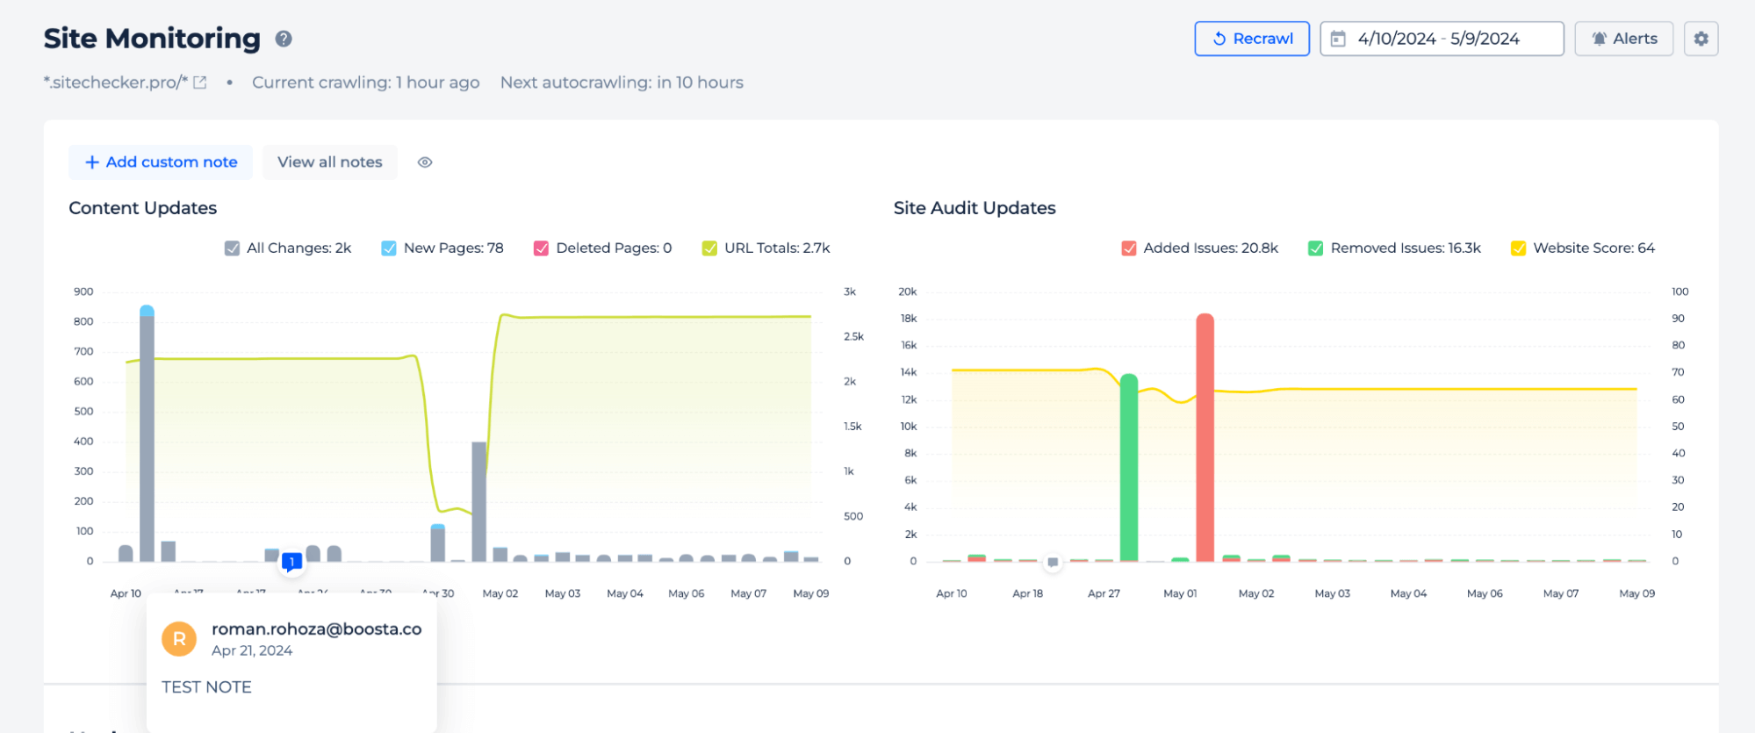1755x733 pixels.
Task: Toggle the Removed Issues checkbox
Action: [x=1315, y=248]
